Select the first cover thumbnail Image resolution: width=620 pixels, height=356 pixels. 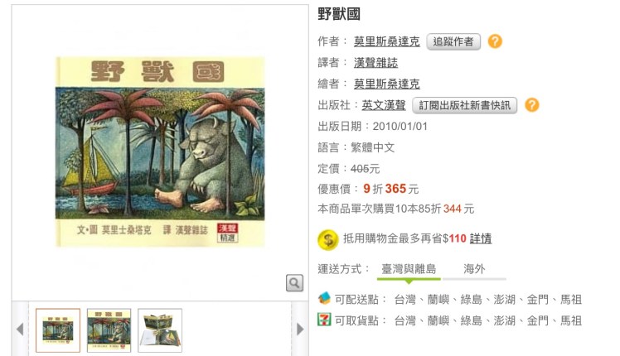[58, 330]
